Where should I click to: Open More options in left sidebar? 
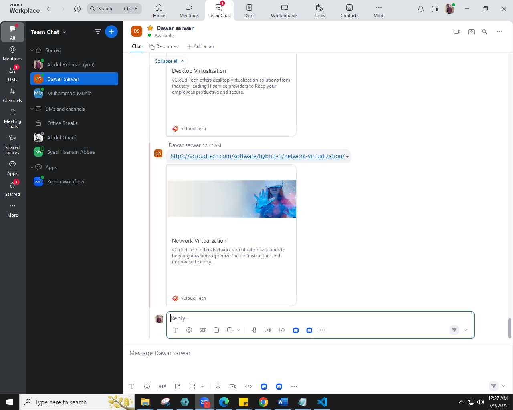point(12,210)
